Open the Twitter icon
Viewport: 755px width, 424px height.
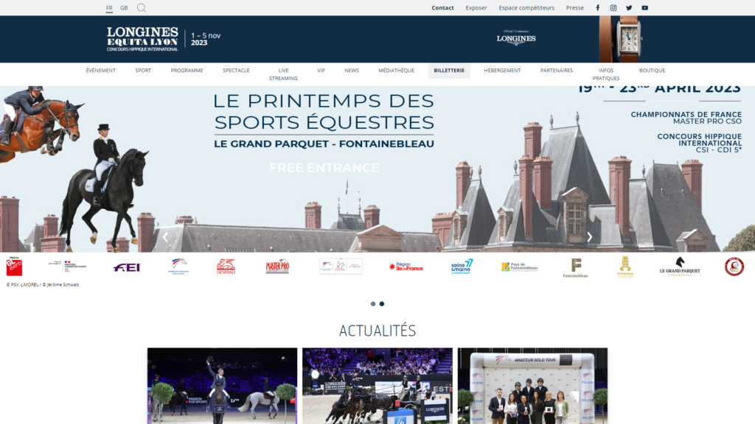pyautogui.click(x=629, y=7)
